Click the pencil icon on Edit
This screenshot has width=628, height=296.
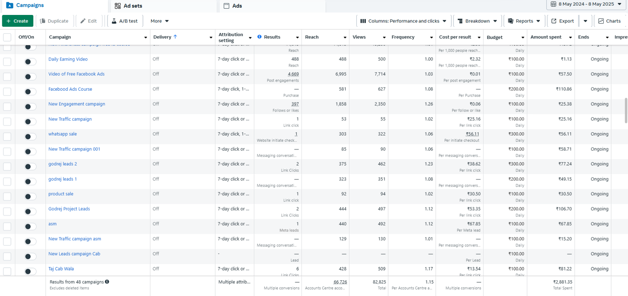[x=83, y=21]
